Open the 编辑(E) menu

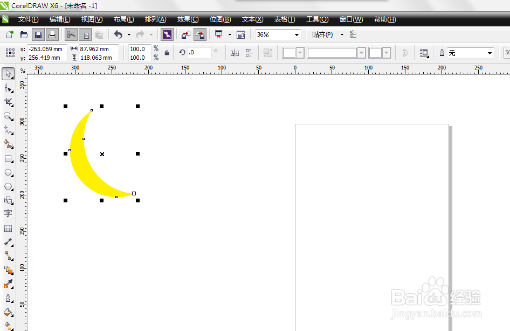click(60, 19)
